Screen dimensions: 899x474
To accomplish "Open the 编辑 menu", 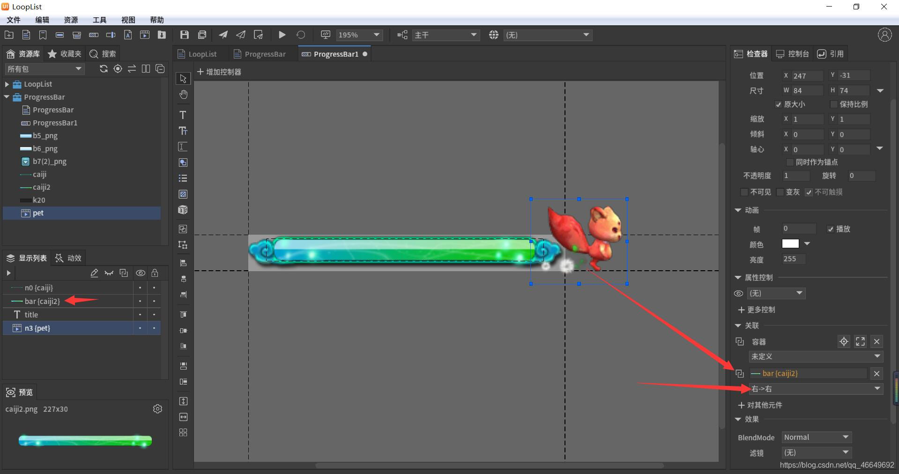I will [x=42, y=20].
